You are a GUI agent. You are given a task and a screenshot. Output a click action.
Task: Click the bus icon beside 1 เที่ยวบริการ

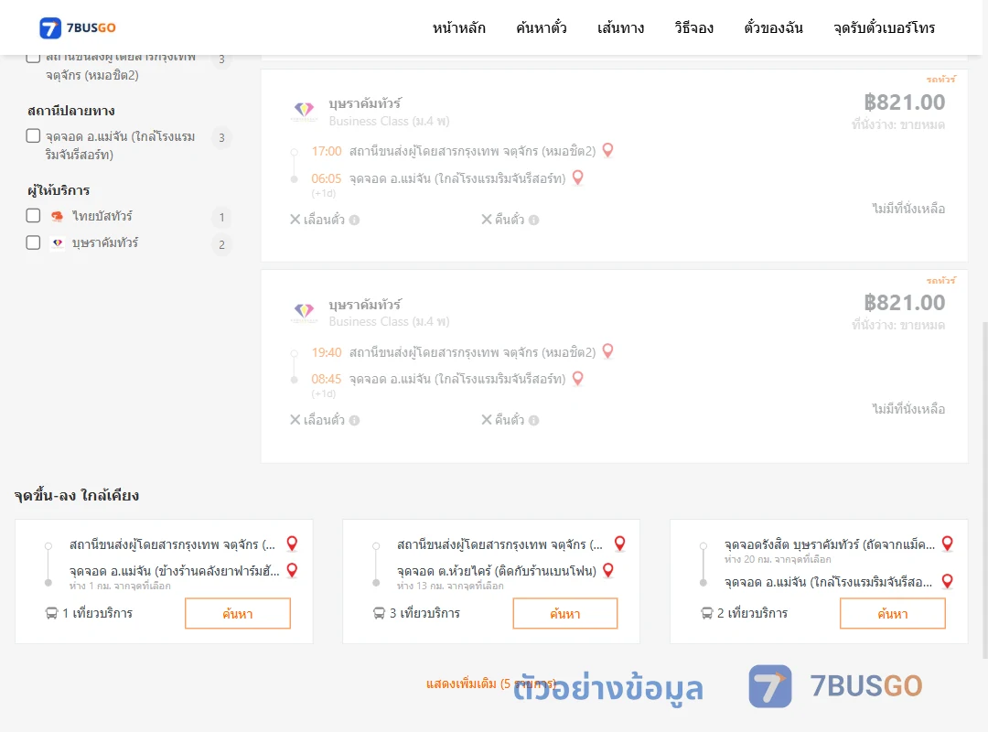(51, 613)
